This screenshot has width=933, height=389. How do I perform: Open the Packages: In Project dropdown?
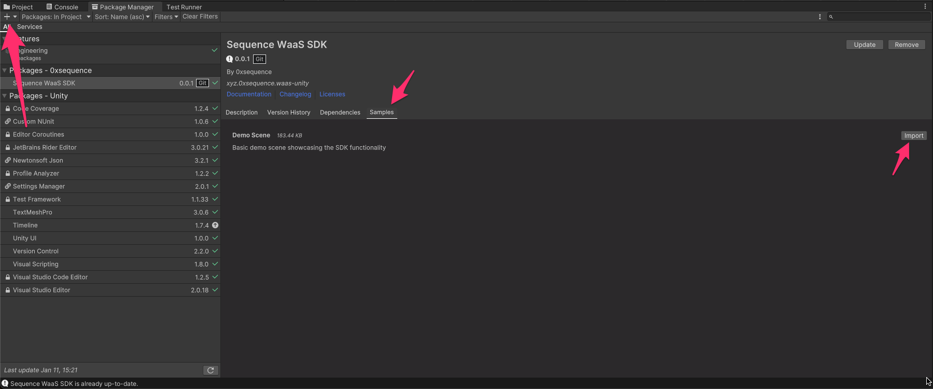(x=55, y=17)
